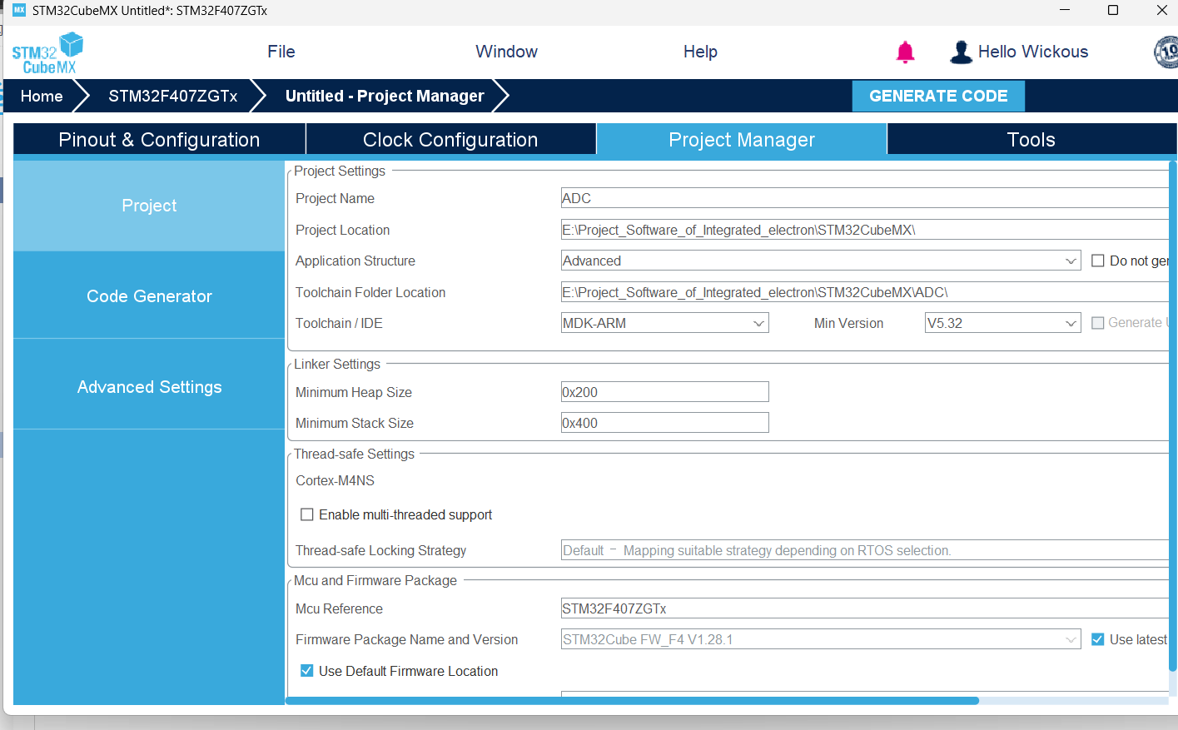The image size is (1178, 730).
Task: Open Toolchain / IDE dropdown
Action: click(x=664, y=323)
